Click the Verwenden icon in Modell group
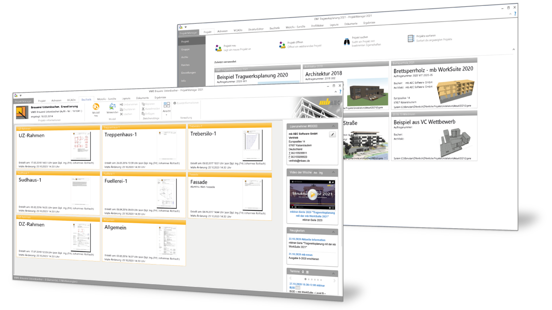The height and width of the screenshot is (310, 552). point(112,107)
